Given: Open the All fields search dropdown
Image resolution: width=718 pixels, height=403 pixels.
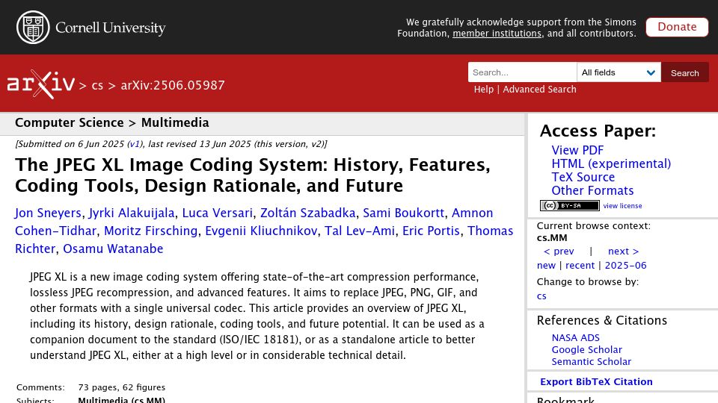Looking at the screenshot, I should (x=619, y=72).
